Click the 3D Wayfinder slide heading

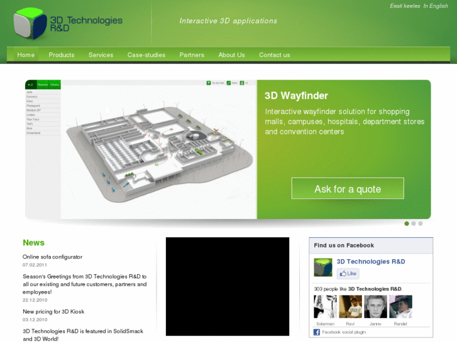(297, 96)
